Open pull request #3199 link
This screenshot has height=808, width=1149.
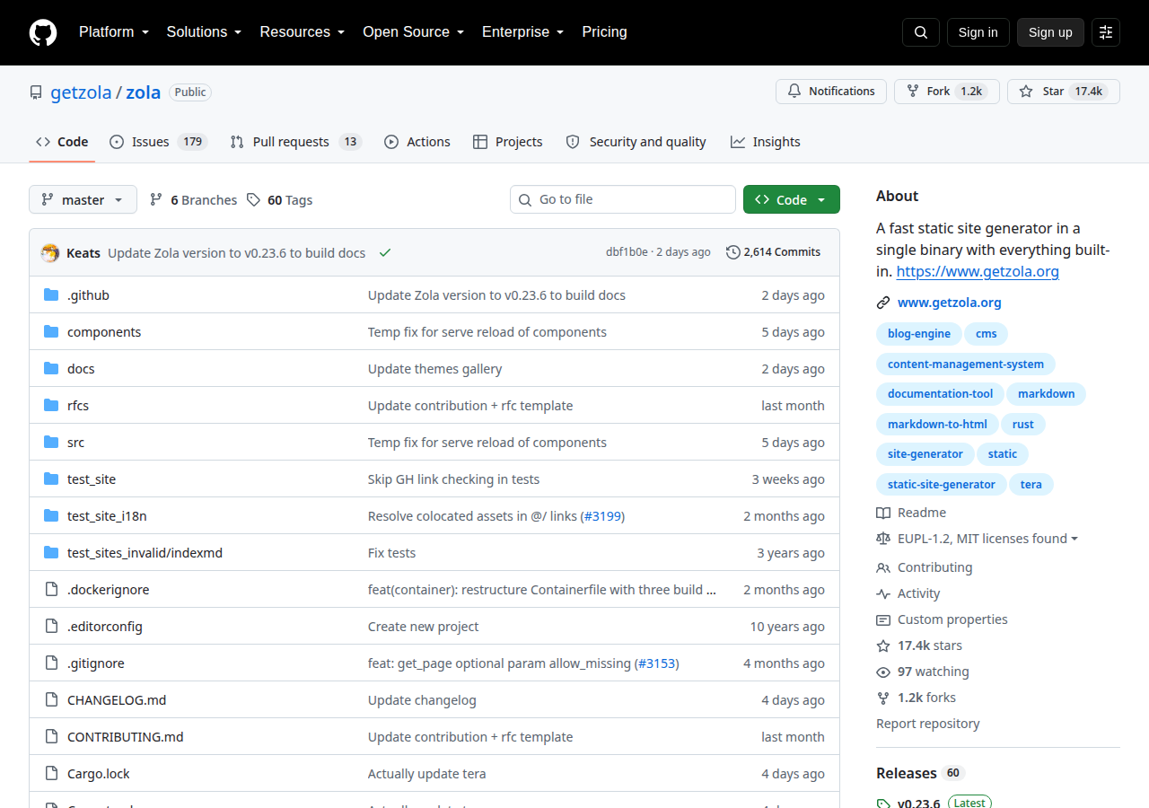coord(602,516)
